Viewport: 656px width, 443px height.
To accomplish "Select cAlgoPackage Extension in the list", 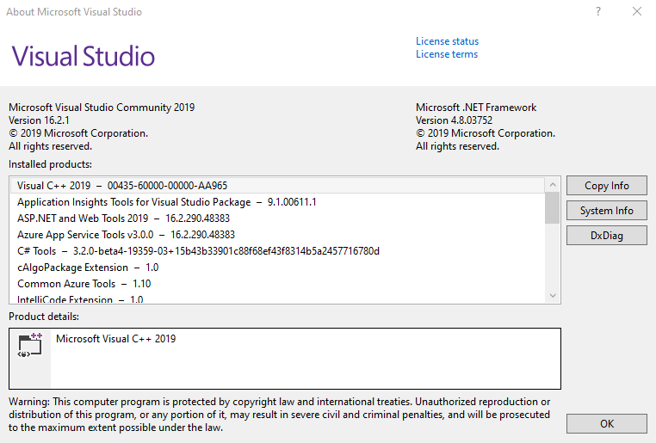I will (87, 268).
